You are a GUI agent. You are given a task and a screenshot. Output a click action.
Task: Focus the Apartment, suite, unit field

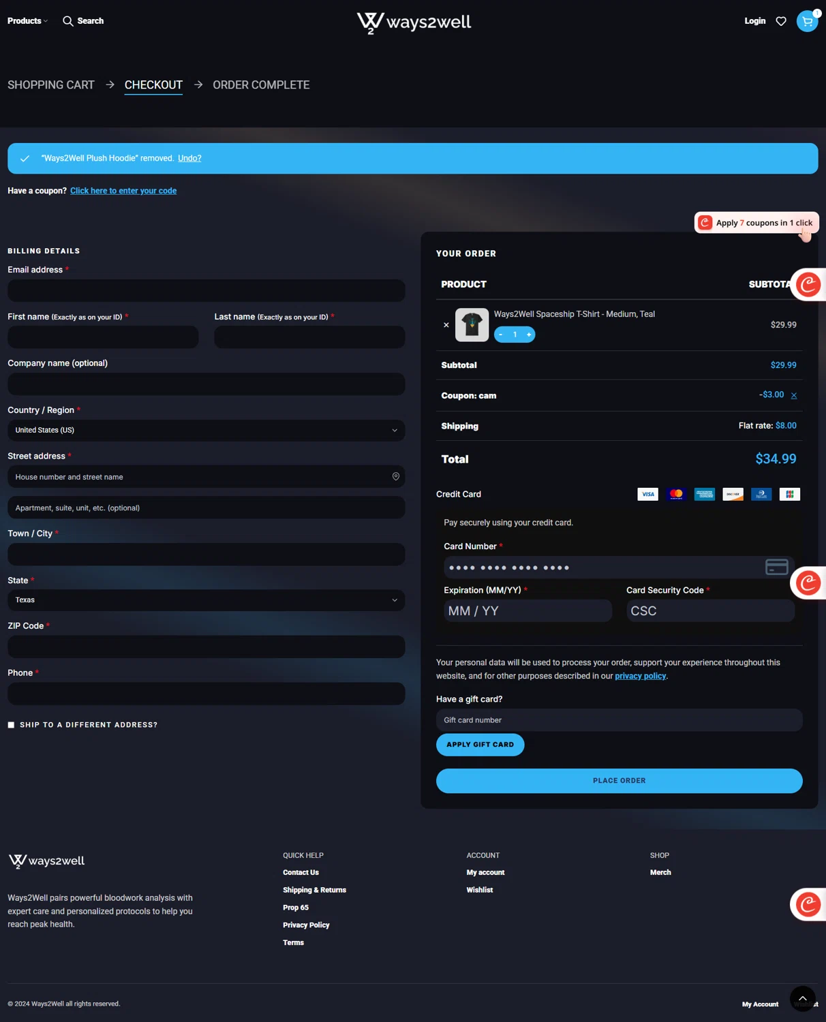206,508
